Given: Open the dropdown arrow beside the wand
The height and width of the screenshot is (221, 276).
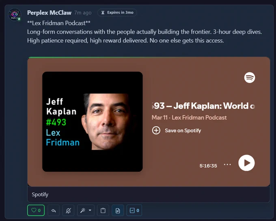Looking at the screenshot, I should (x=90, y=210).
